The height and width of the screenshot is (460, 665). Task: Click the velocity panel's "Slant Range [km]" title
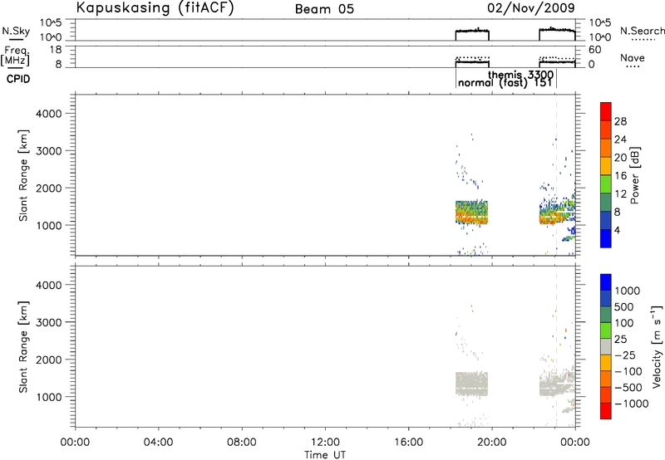[x=23, y=347]
